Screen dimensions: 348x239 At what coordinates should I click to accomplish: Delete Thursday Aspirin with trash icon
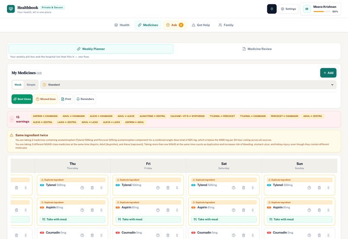click(92, 210)
